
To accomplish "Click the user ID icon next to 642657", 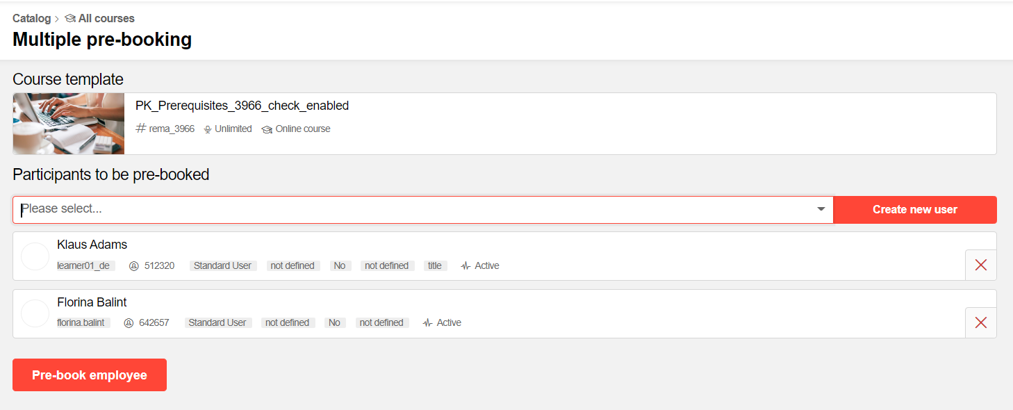I will pos(129,323).
